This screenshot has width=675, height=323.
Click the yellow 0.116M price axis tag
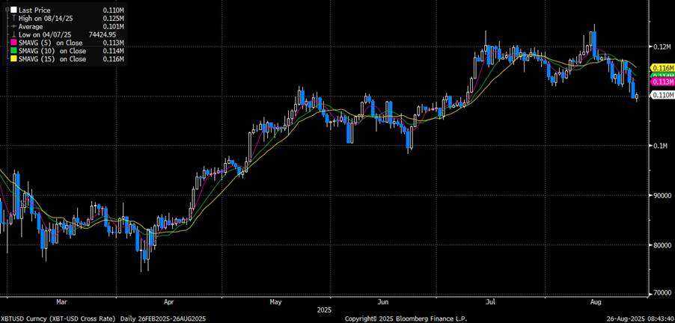pos(662,68)
